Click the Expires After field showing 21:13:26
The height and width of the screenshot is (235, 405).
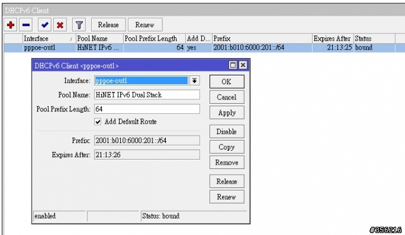point(147,155)
